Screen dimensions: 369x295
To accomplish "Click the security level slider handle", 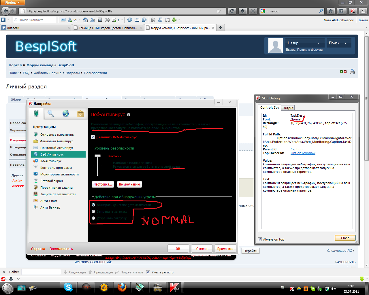I will tap(98, 156).
